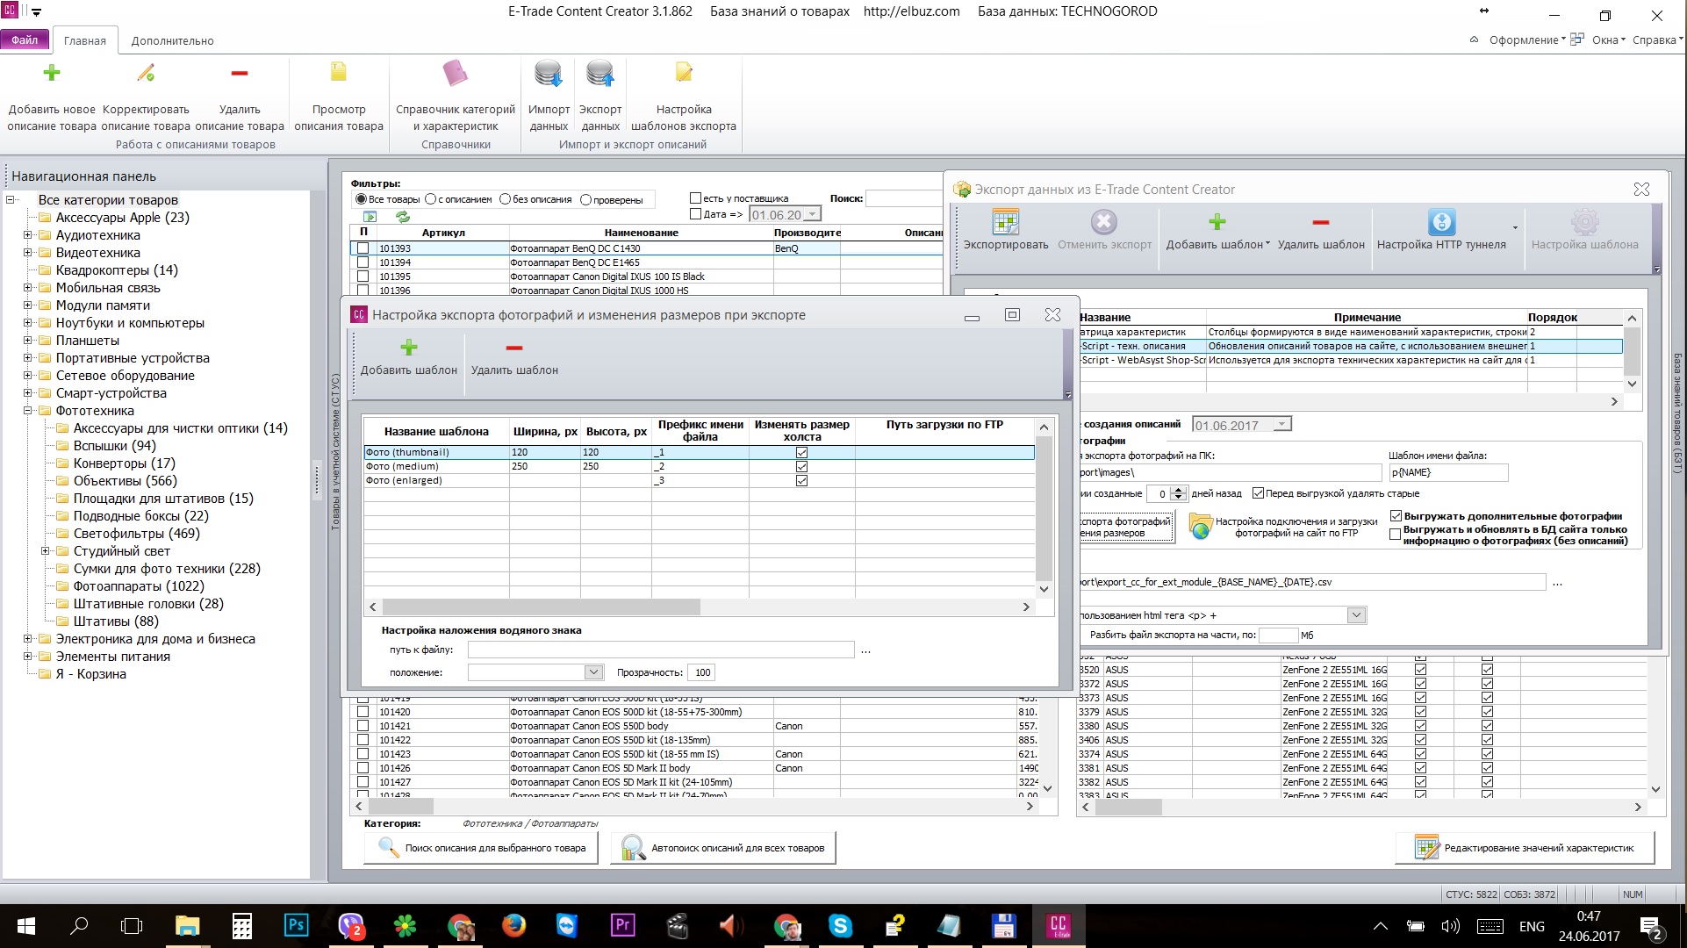Image resolution: width=1687 pixels, height=948 pixels.
Task: Open the Окна menu
Action: point(1608,40)
